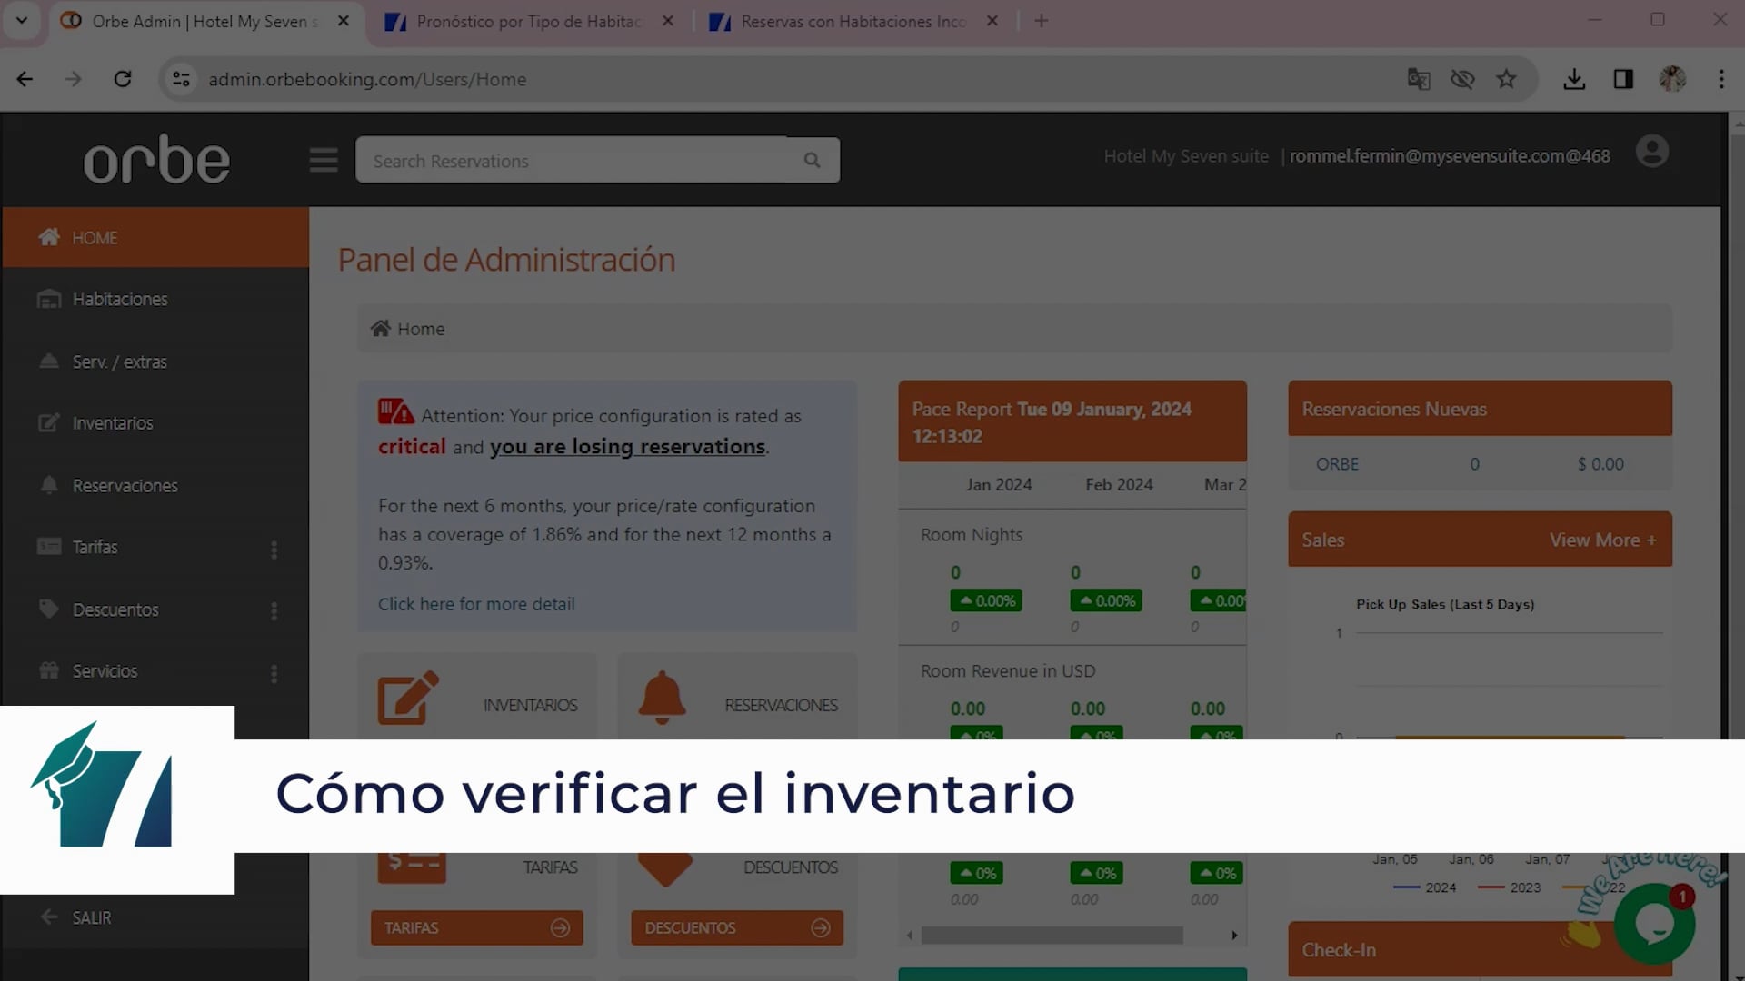Viewport: 1745px width, 981px height.
Task: Reload the page
Action: pos(123,80)
